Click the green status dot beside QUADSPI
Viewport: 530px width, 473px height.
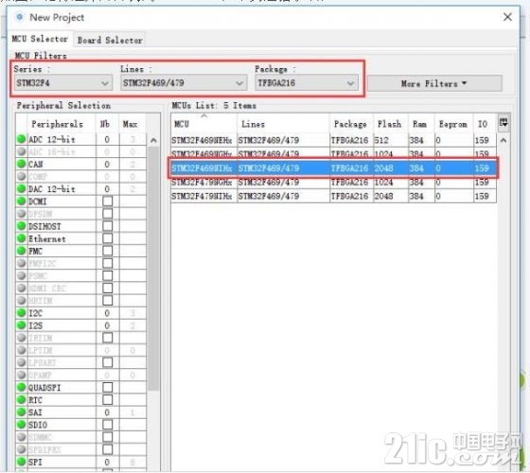pos(21,387)
